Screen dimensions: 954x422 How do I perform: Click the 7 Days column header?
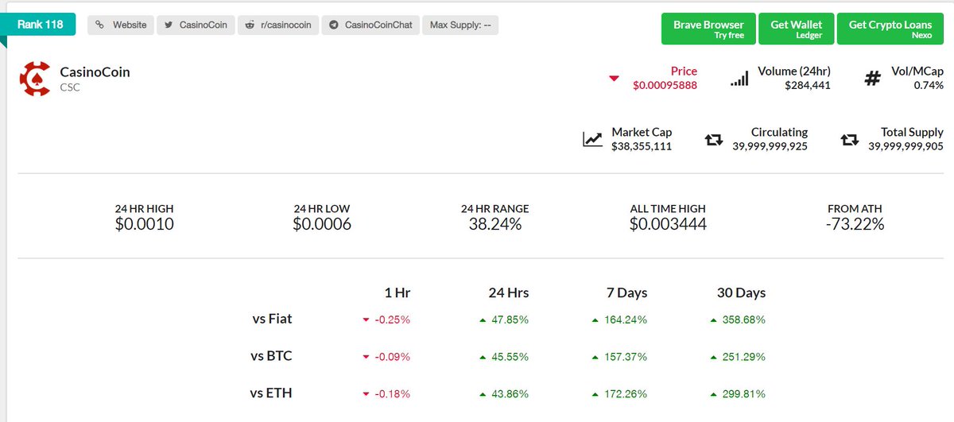626,292
